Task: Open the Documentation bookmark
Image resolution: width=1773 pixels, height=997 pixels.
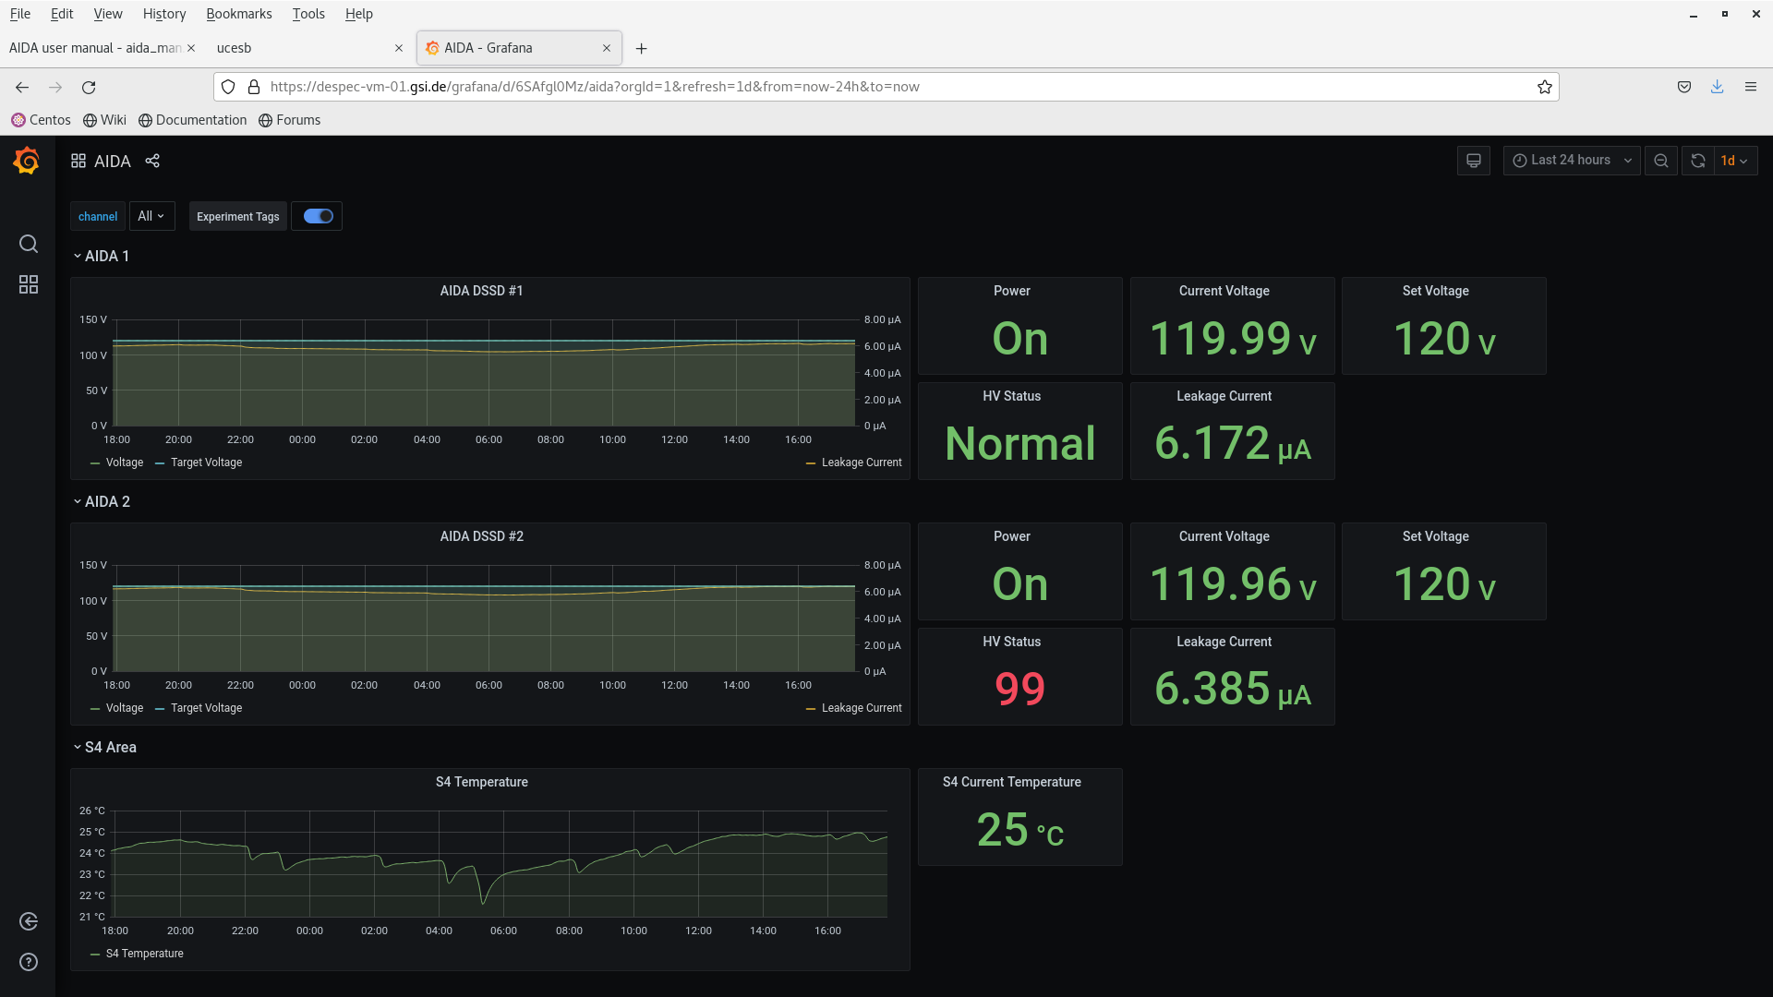Action: pos(193,120)
